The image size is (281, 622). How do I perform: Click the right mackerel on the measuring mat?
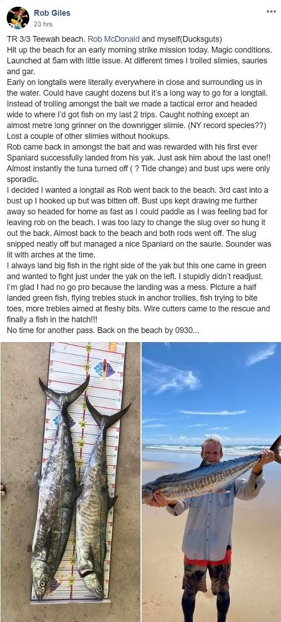pyautogui.click(x=94, y=496)
